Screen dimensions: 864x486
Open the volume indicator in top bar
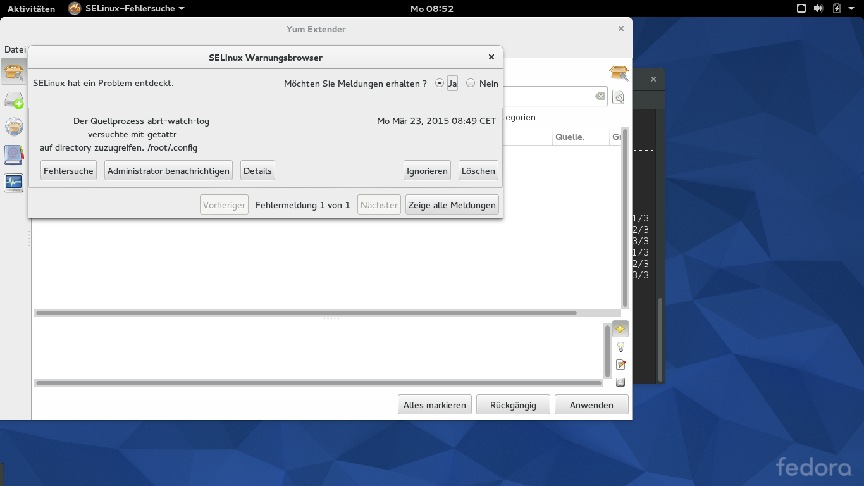tap(818, 8)
